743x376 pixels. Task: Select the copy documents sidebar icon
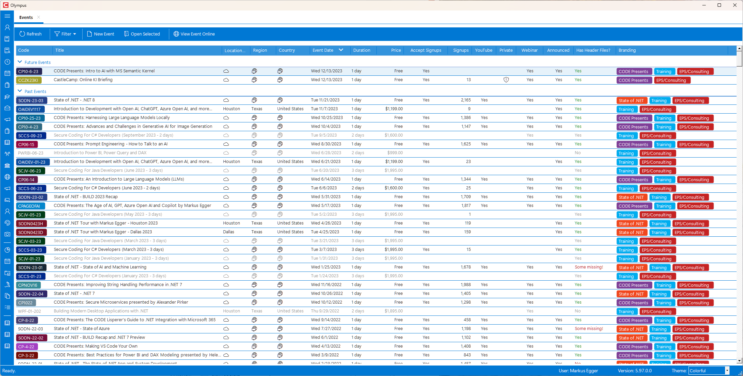pos(7,296)
